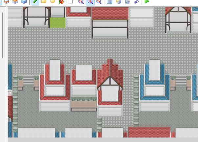
Task: Pick the Flood Fill tool
Action: 61,2
